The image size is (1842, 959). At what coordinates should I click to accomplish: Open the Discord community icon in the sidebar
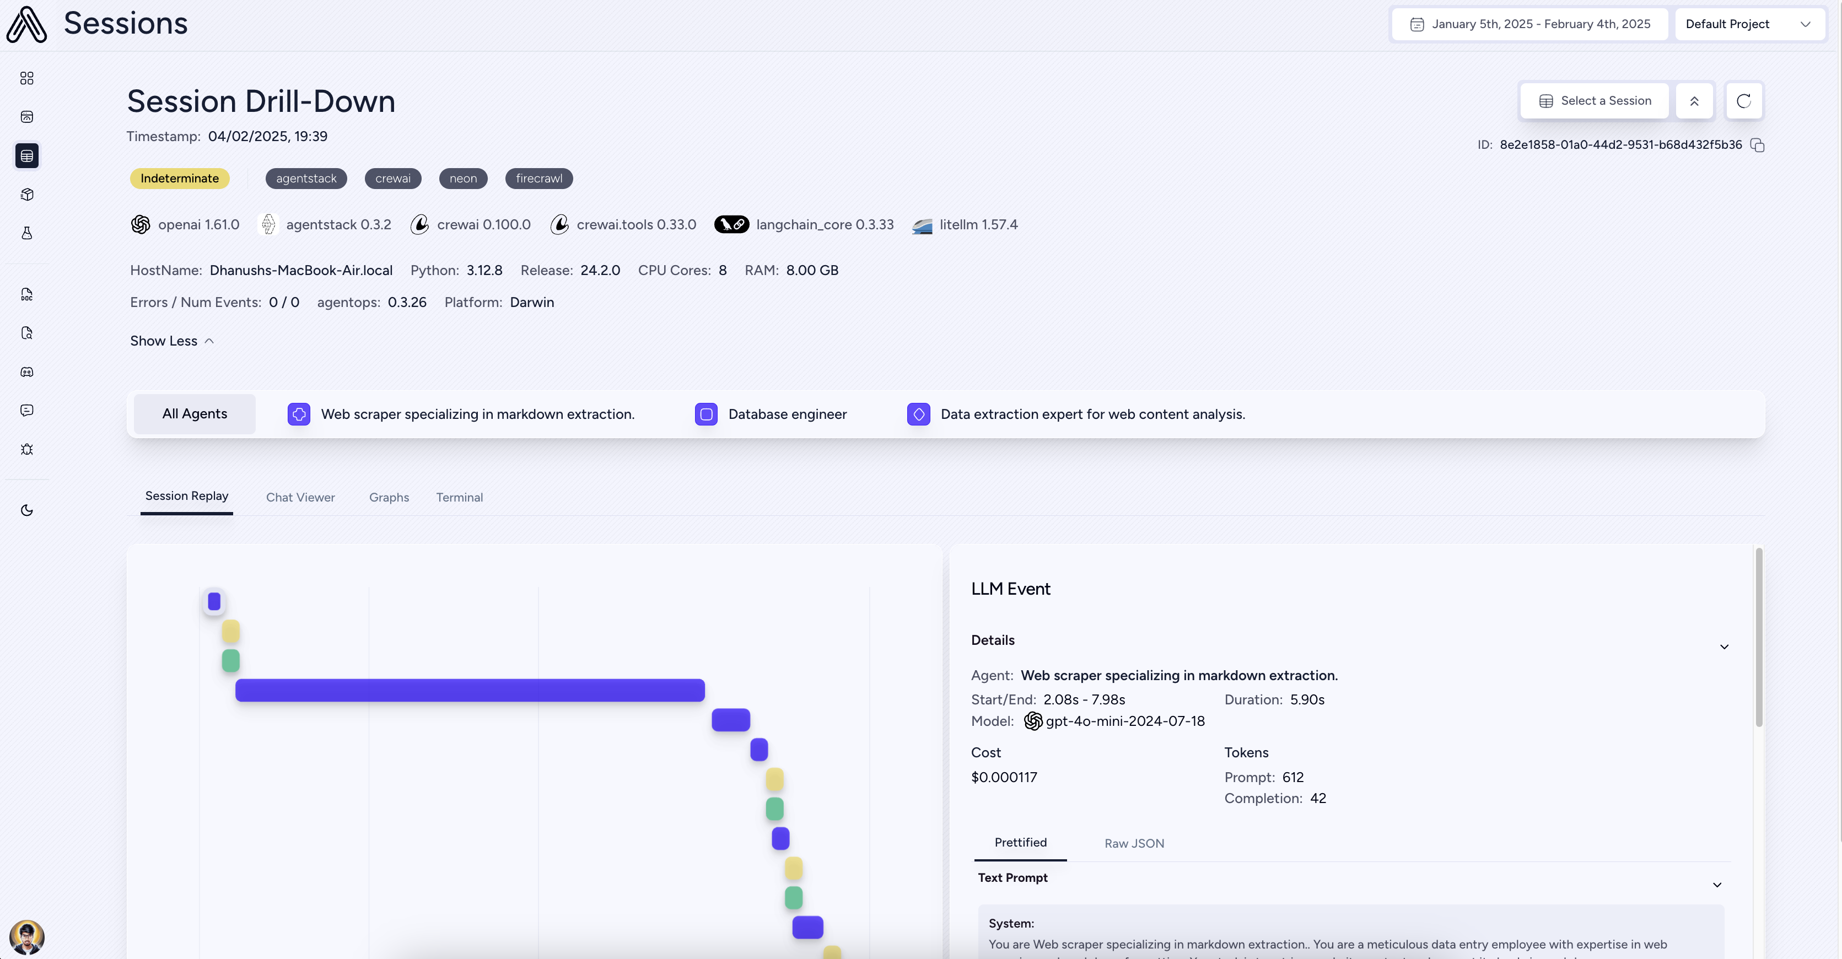coord(26,371)
